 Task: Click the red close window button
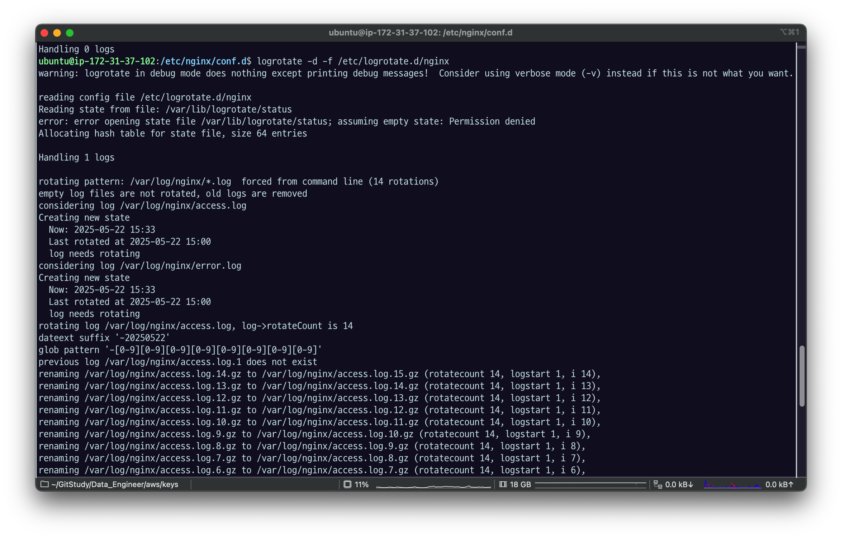click(44, 33)
